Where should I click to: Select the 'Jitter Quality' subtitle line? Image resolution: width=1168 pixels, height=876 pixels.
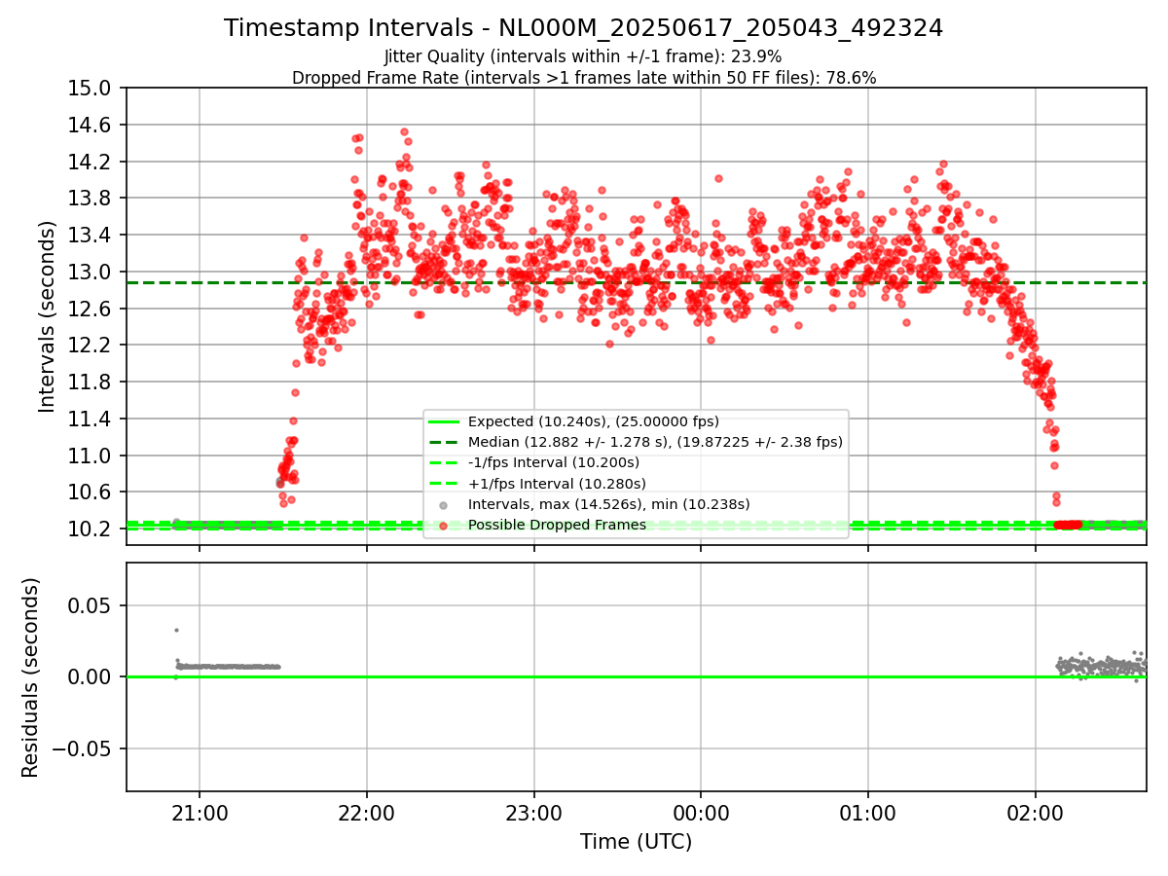click(x=583, y=56)
